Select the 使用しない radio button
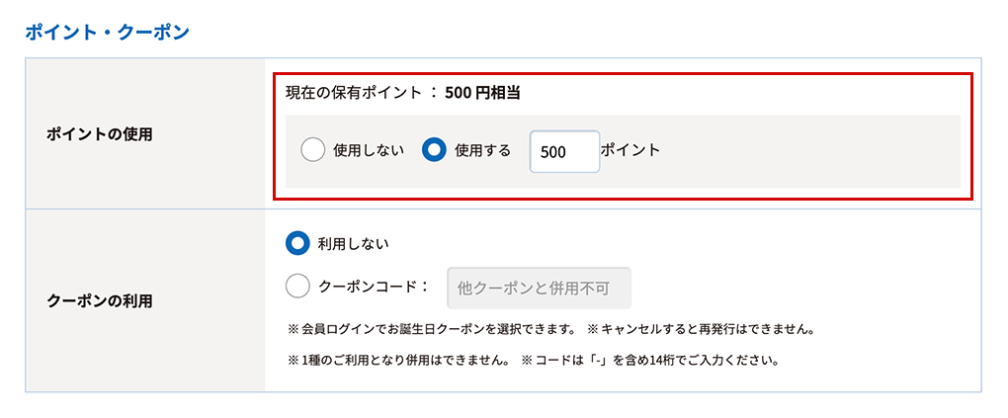Viewport: 1008px width, 418px height. [x=312, y=150]
